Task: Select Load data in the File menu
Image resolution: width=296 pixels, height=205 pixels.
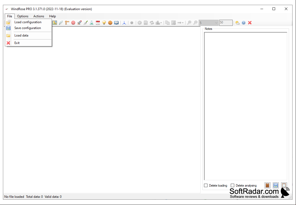Action: (x=28, y=35)
